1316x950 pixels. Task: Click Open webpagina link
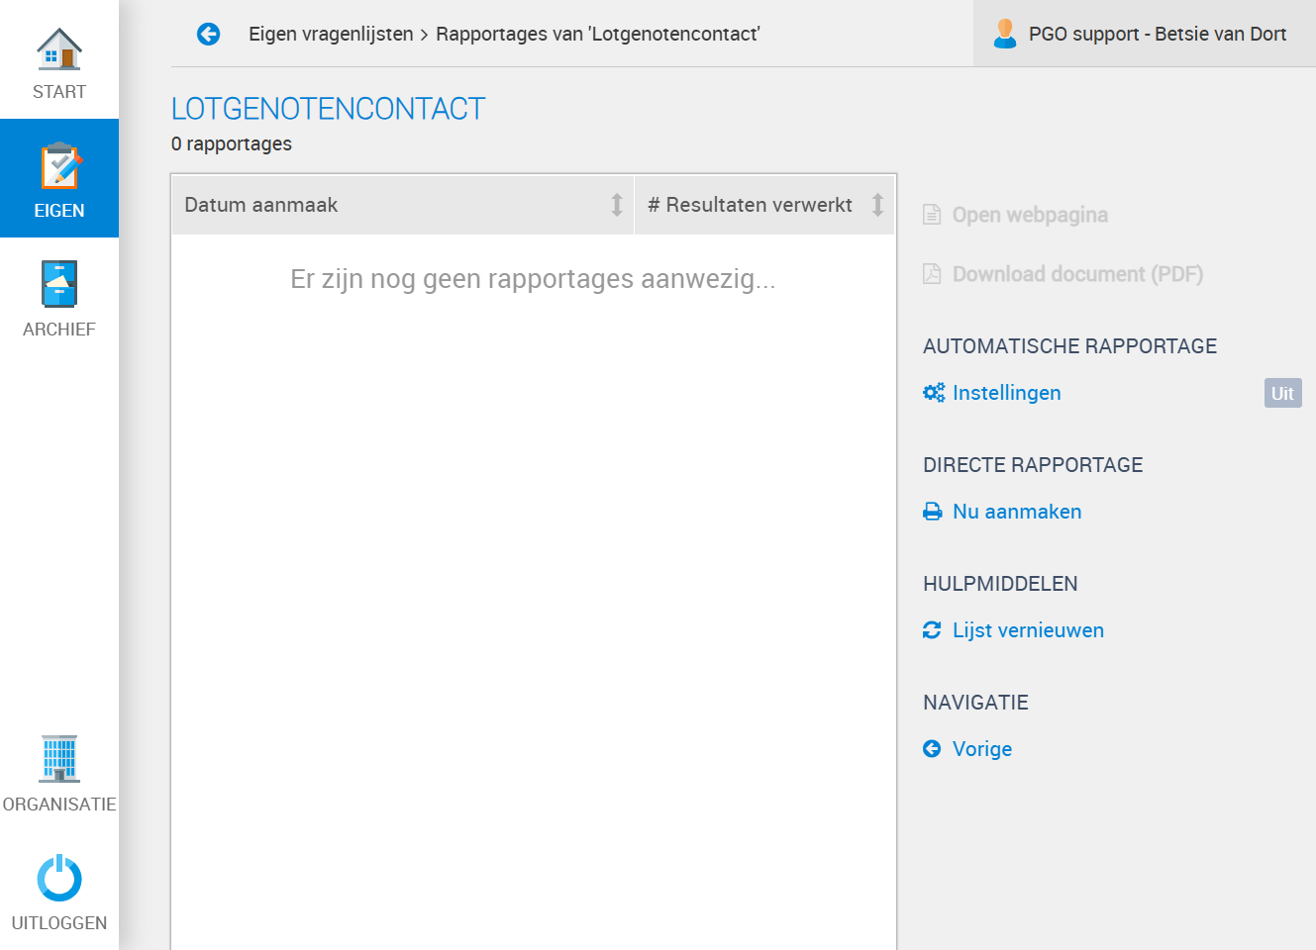[1030, 215]
